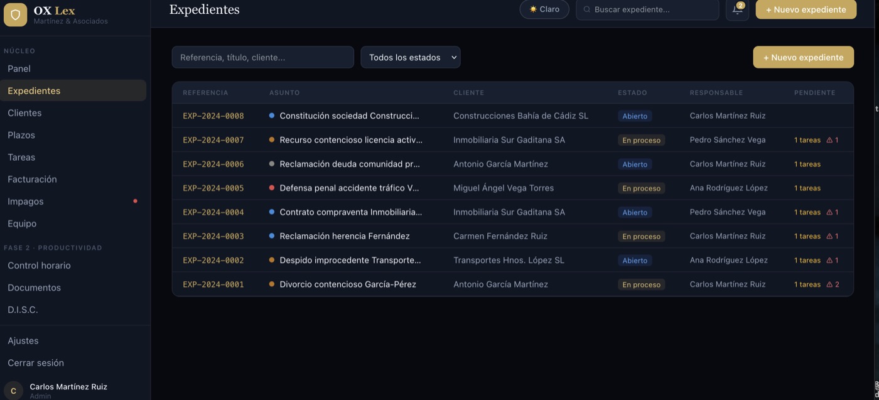Click Pedro Sánchez Vega in EXP-2024-0007 row

[728, 140]
